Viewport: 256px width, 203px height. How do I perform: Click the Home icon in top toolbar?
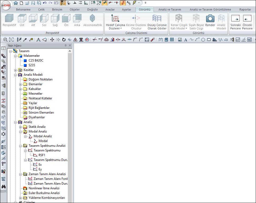point(16,3)
